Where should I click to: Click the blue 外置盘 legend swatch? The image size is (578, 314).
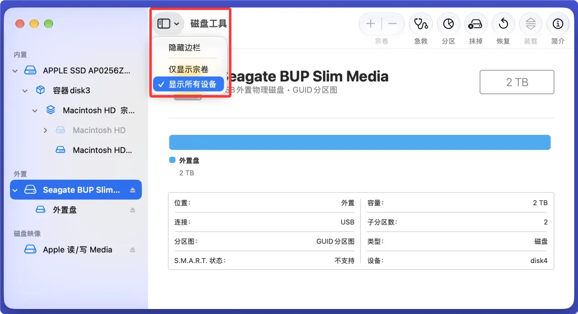[172, 160]
